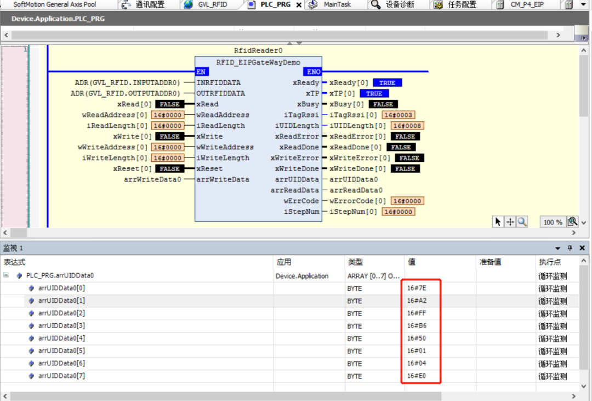Open the Watch panel options dropdown arrow
This screenshot has height=401, width=592.
[558, 248]
